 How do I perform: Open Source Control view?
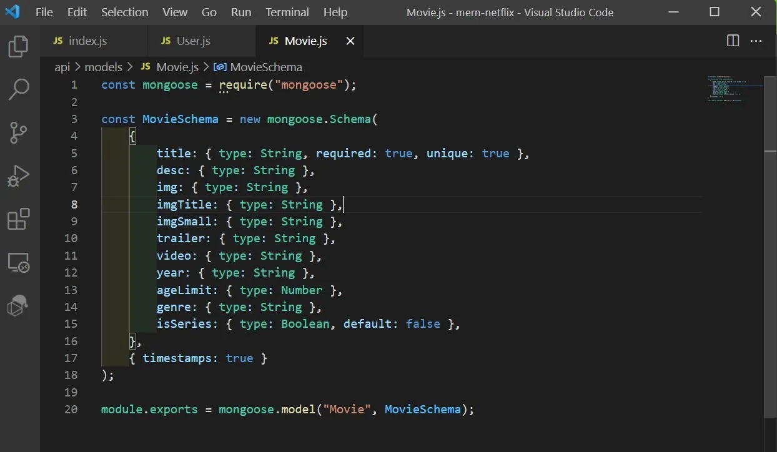19,133
